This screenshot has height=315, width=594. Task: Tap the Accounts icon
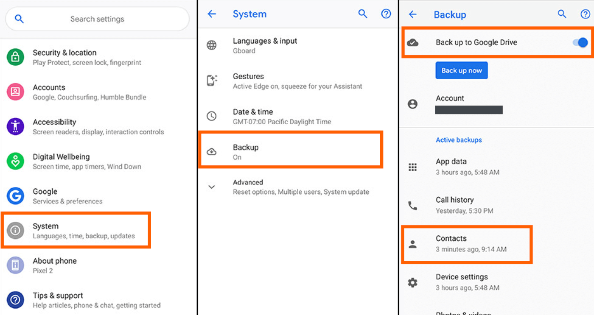click(x=15, y=92)
